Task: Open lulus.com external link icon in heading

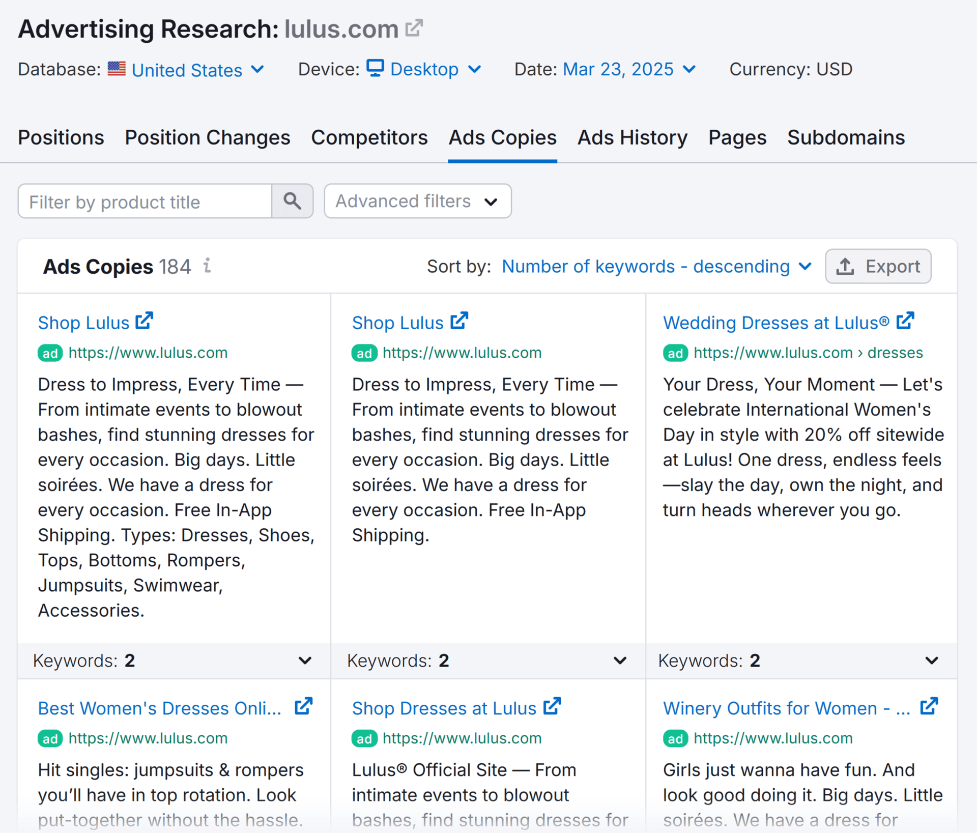Action: pyautogui.click(x=414, y=28)
